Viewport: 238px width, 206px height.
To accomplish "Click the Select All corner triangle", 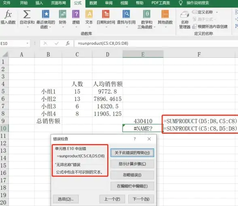I will (x=5, y=54).
